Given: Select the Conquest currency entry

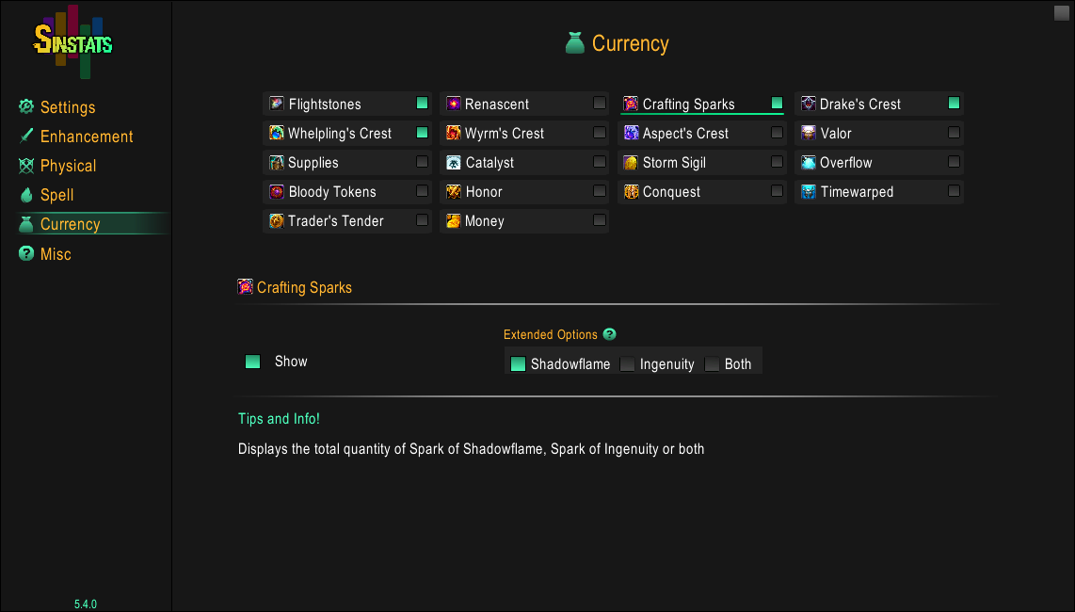Looking at the screenshot, I should click(x=671, y=192).
